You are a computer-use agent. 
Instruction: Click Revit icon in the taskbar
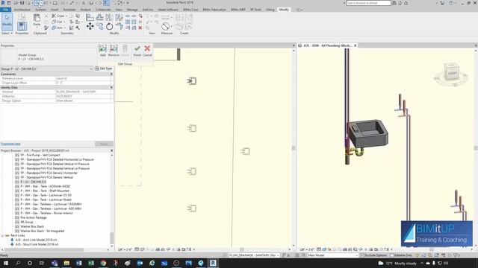click(213, 263)
